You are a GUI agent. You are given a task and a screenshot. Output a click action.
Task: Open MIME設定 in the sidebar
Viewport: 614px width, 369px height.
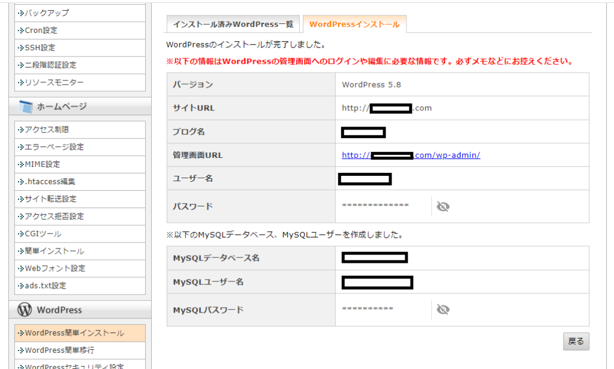pyautogui.click(x=80, y=164)
